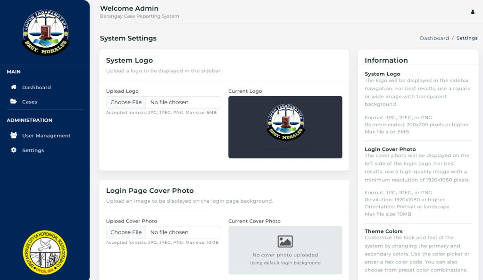Click the Settings breadcrumb item
Screen dimensions: 483x280
[x=467, y=38]
